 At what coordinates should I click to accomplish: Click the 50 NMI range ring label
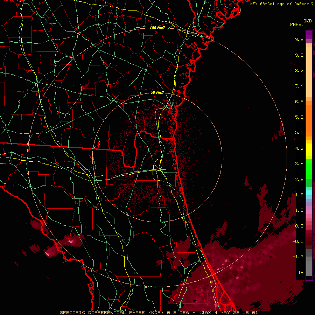[157, 92]
